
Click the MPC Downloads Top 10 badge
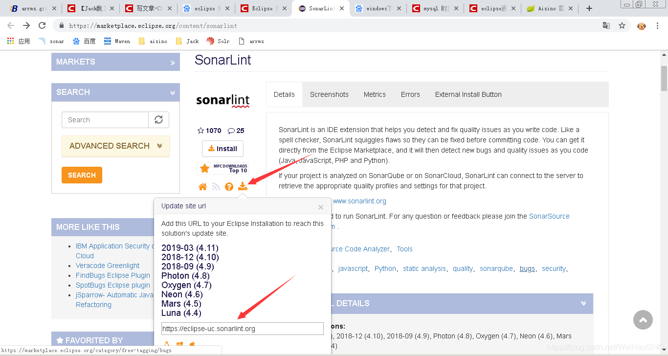223,169
